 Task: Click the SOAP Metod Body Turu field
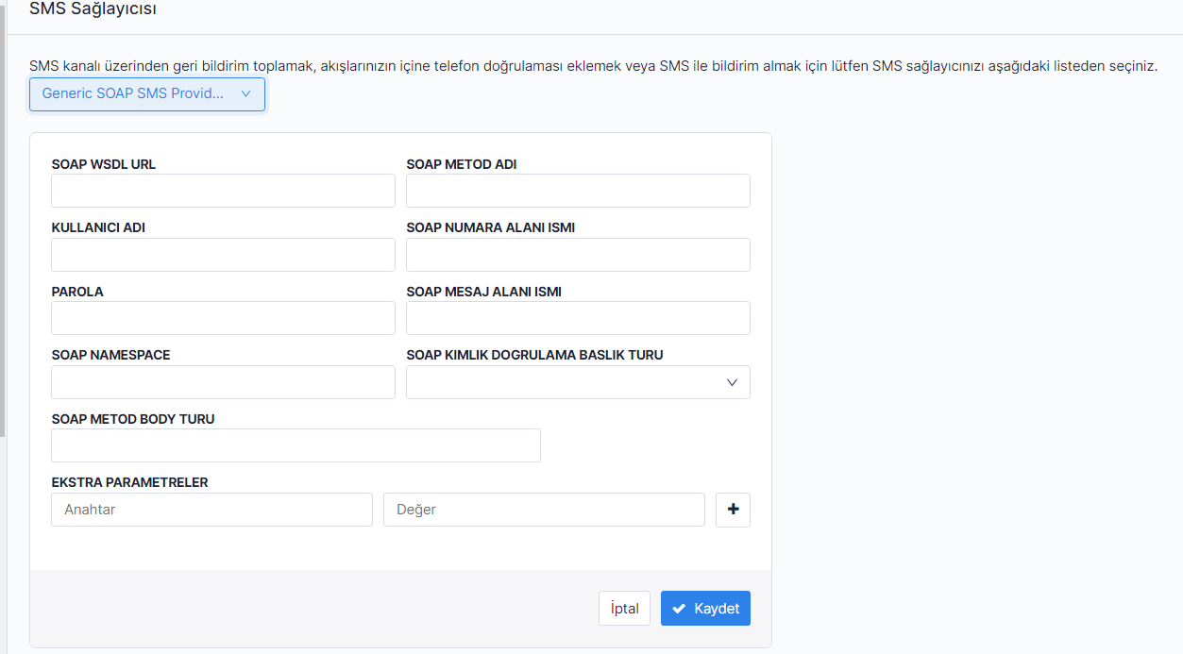click(296, 445)
